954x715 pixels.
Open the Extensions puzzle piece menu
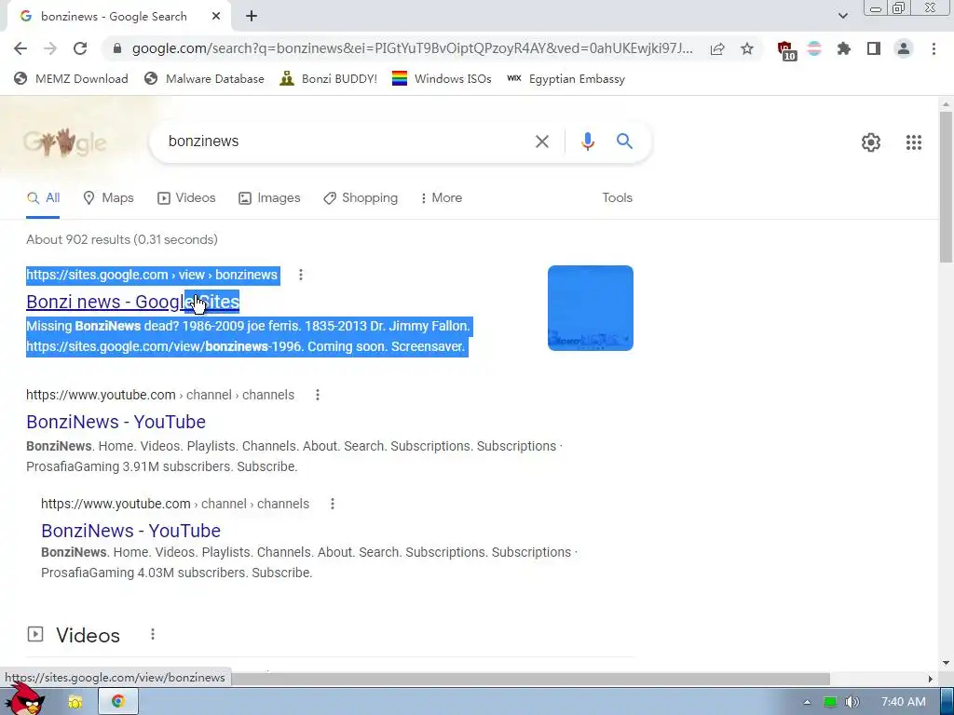pos(844,48)
